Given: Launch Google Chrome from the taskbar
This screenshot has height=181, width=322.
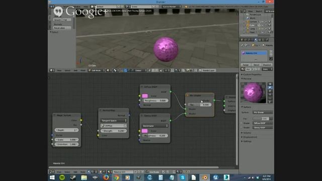Looking at the screenshot, I should 116,177.
